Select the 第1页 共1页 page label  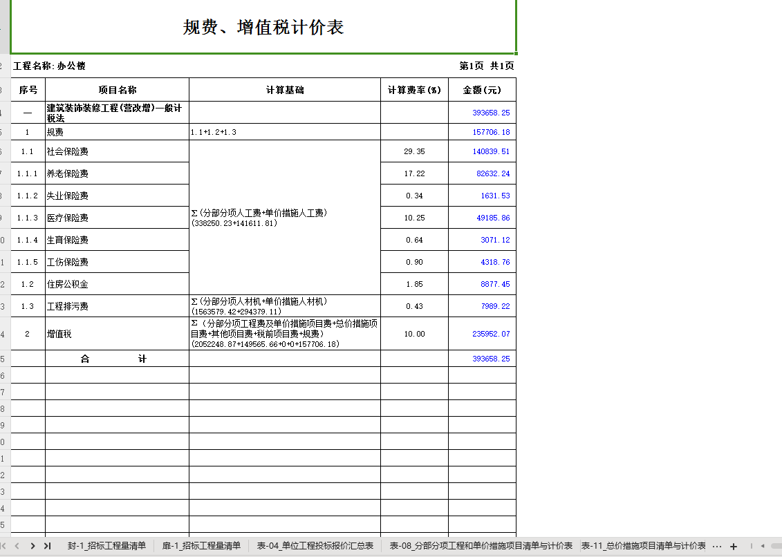point(486,66)
